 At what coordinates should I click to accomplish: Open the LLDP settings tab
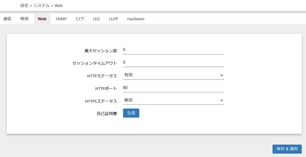[113, 19]
